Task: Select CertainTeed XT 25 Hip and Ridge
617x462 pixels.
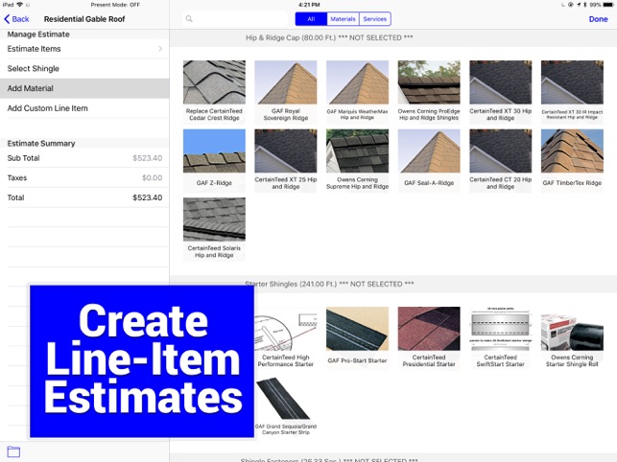Action: tap(286, 160)
